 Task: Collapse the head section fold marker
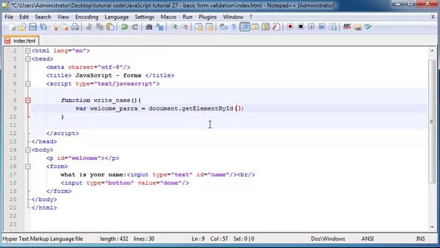(x=27, y=59)
